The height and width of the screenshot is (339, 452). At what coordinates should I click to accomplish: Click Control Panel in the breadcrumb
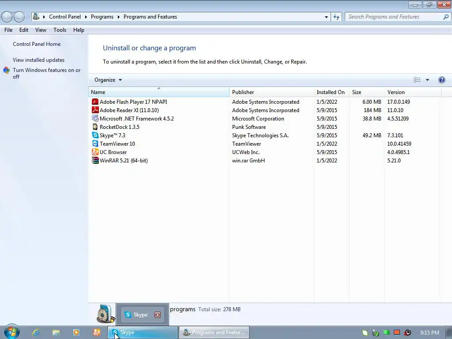tap(65, 17)
